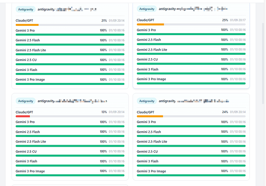Click the Antigravity badge in the 13% Claude/GPT card
The height and width of the screenshot is (186, 266).
[x=25, y=101]
